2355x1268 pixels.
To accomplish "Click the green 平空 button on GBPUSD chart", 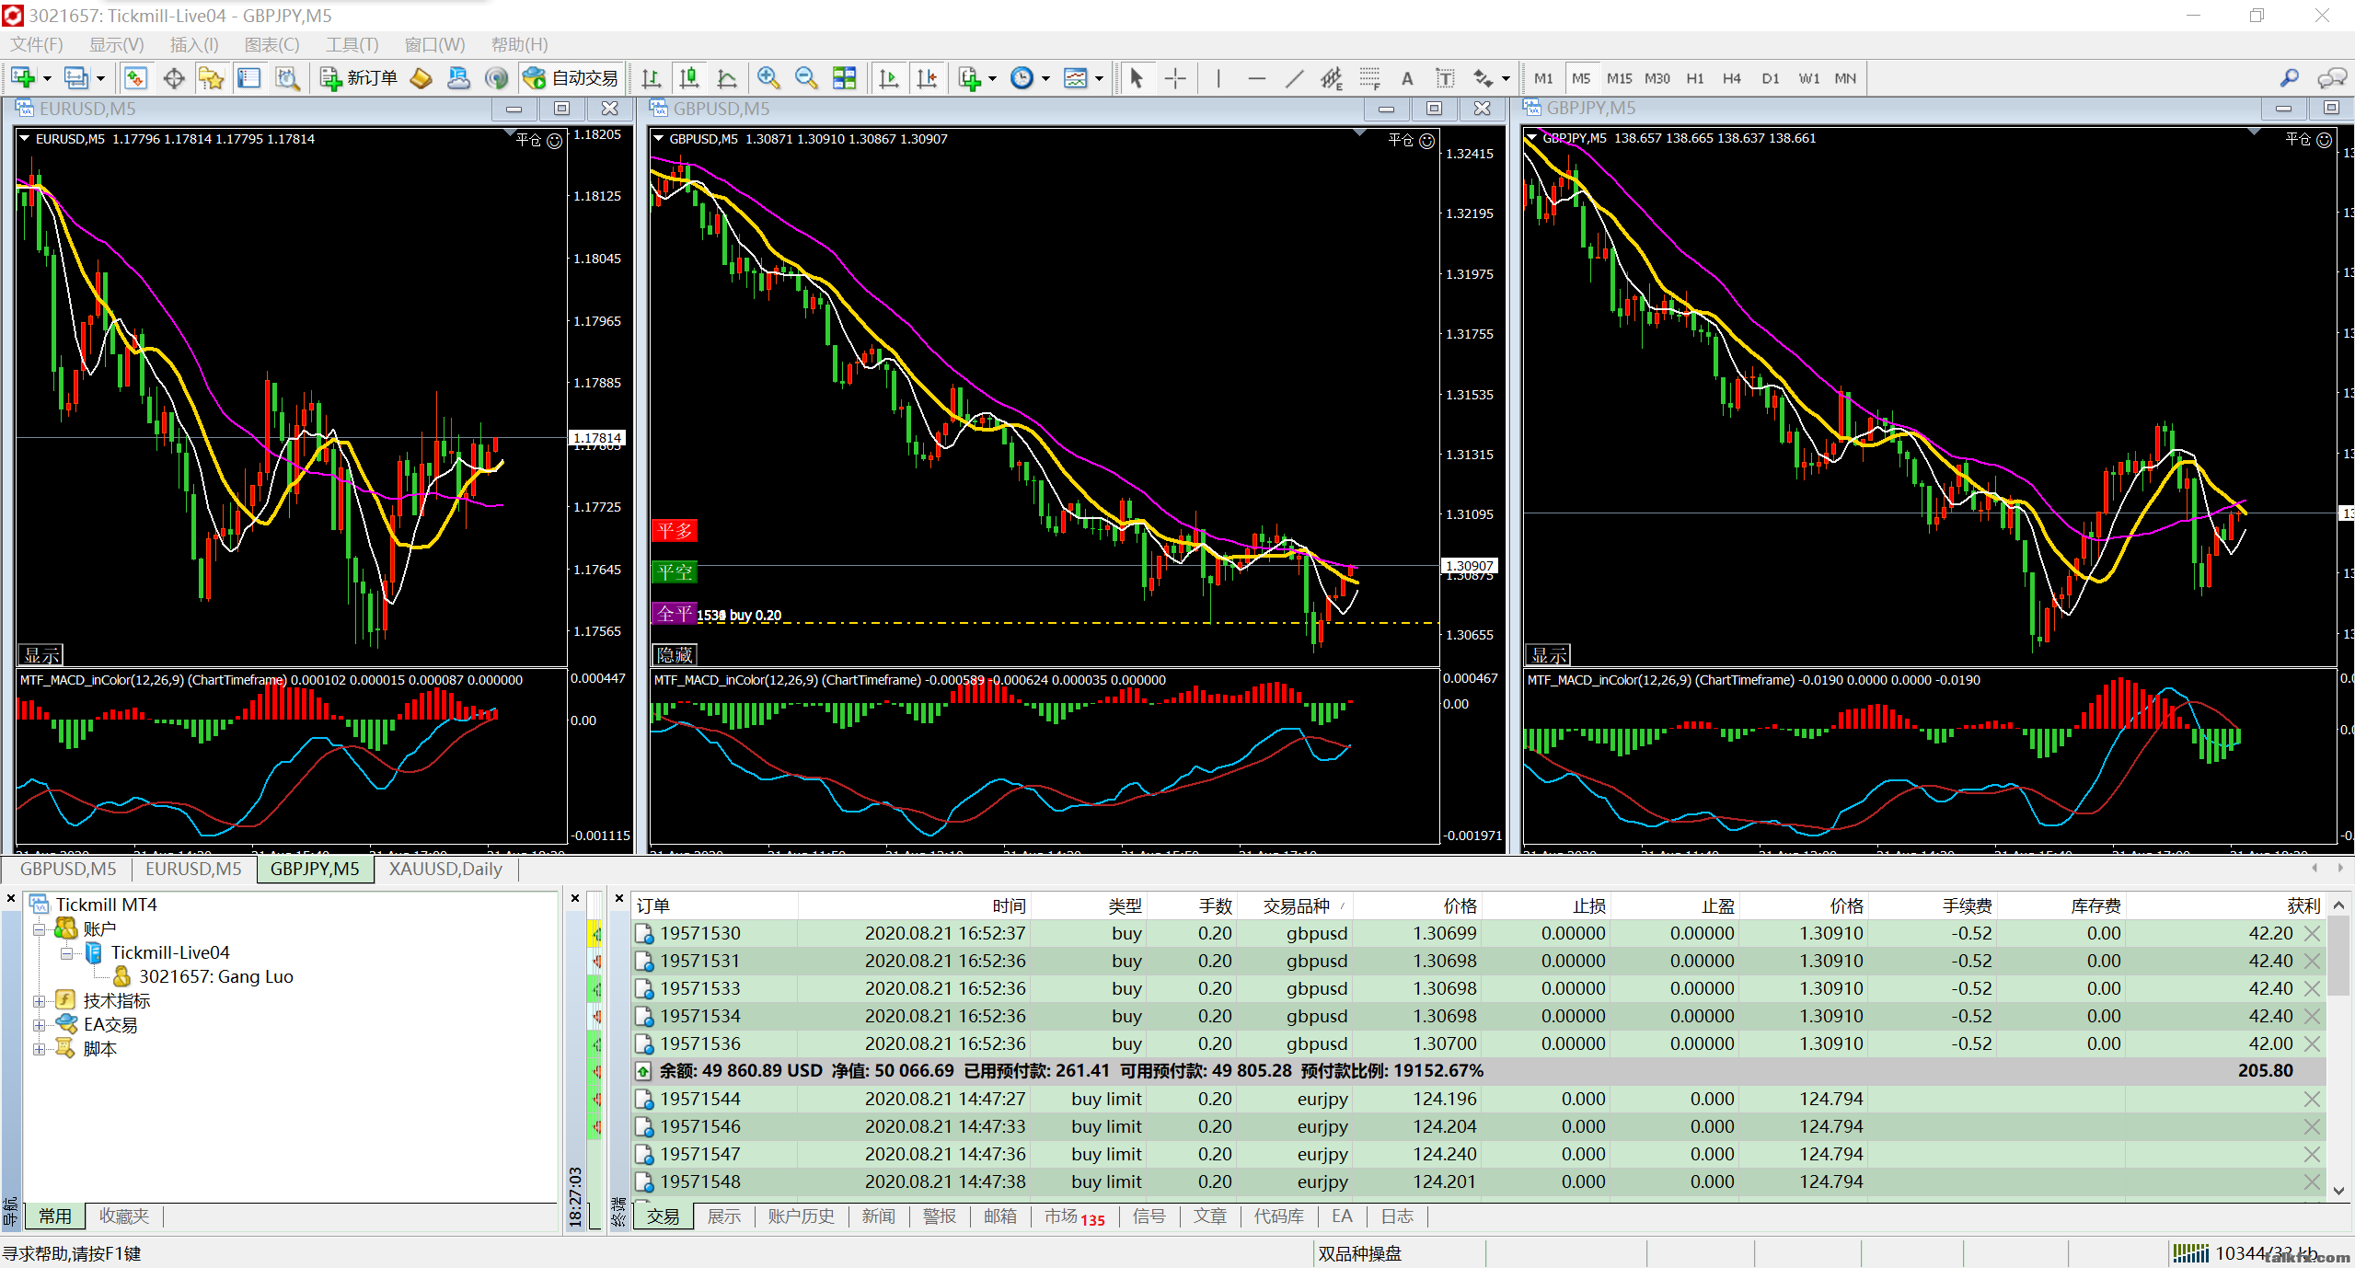I will [675, 572].
